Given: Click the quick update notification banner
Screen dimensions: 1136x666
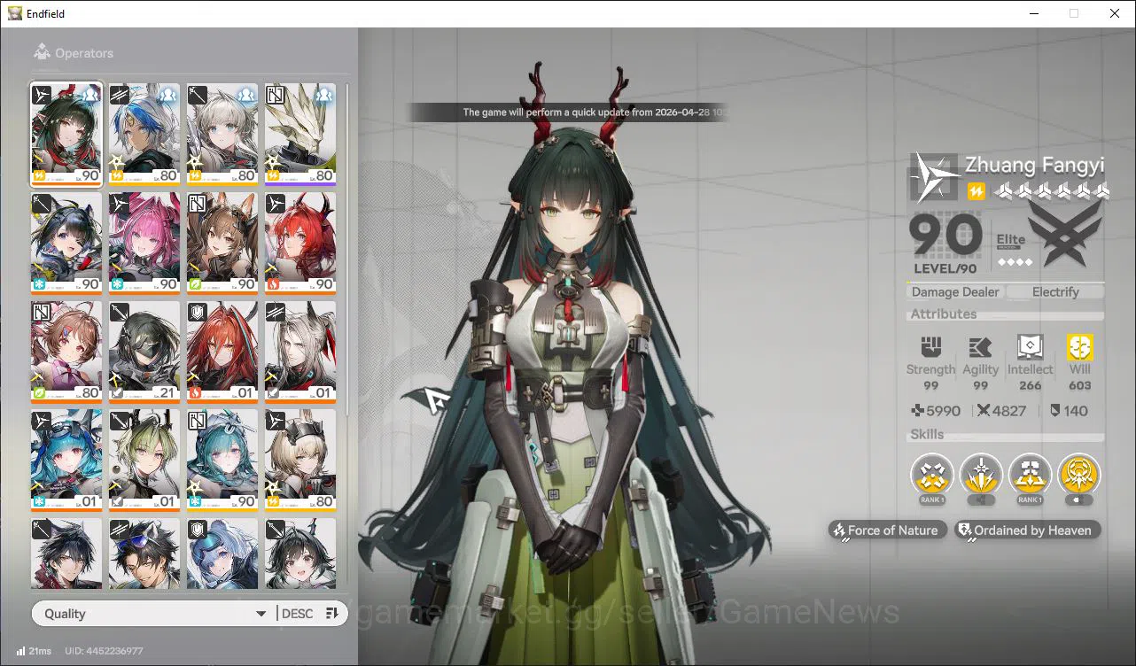Looking at the screenshot, I should 567,112.
